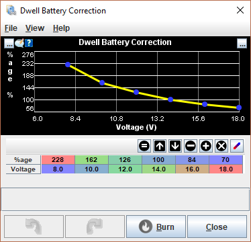Select the %age cell with value 100

158,160
